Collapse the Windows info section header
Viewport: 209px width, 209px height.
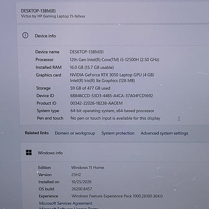(115, 153)
